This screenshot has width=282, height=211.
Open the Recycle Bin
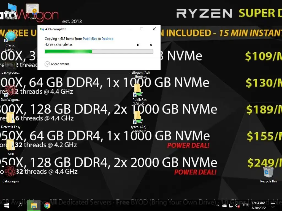pos(268,174)
